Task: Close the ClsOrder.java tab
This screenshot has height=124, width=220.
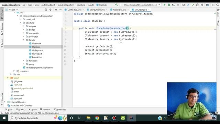Action: 149,10
